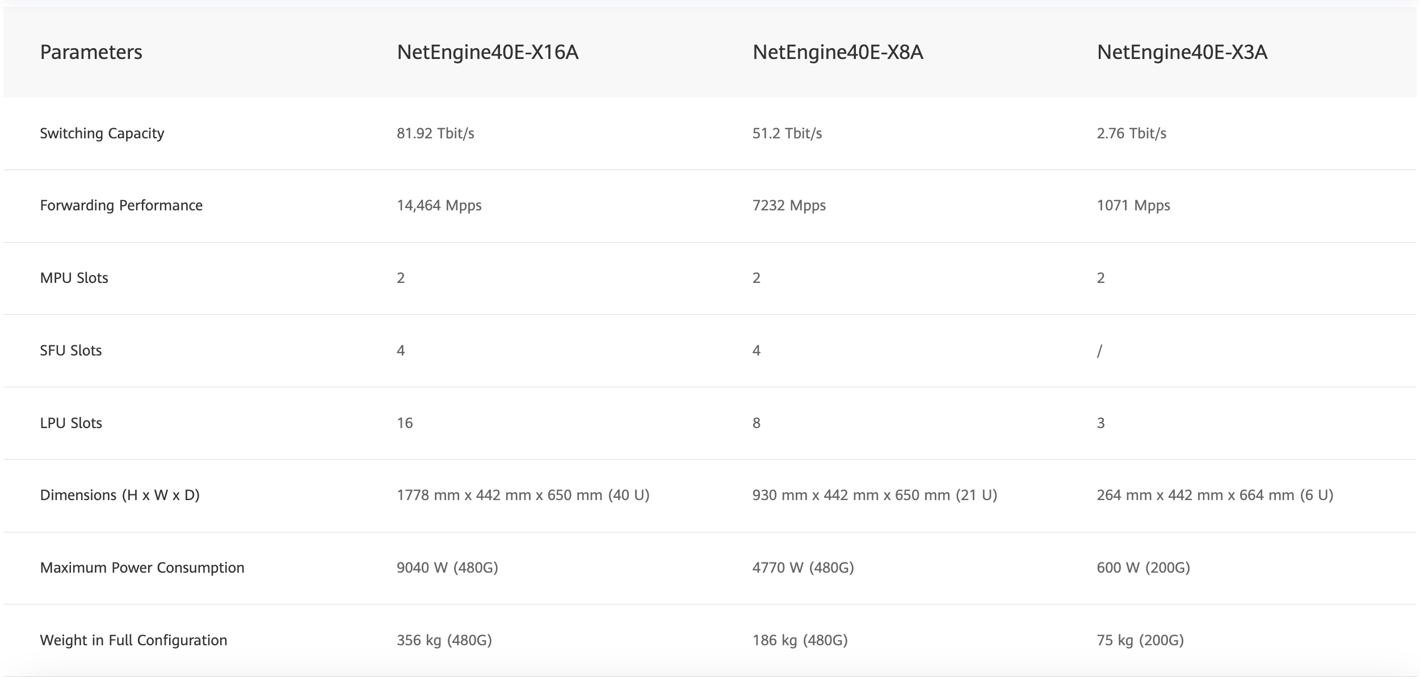This screenshot has height=677, width=1420.
Task: Click the Switching Capacity row label
Action: pos(102,133)
